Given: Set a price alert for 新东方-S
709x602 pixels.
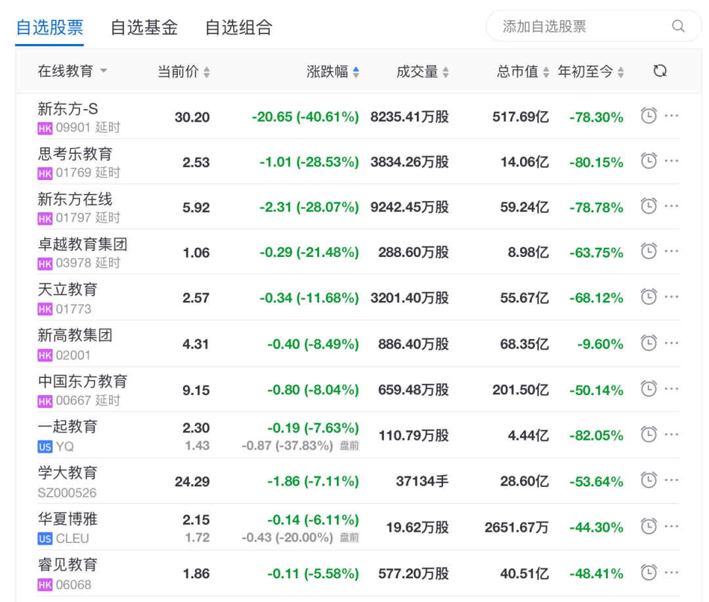Looking at the screenshot, I should point(649,115).
